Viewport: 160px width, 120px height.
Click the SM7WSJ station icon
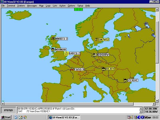click(96, 39)
